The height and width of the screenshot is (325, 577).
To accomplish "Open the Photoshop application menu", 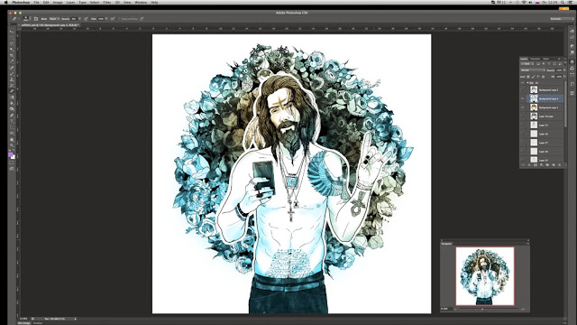I will [21, 2].
